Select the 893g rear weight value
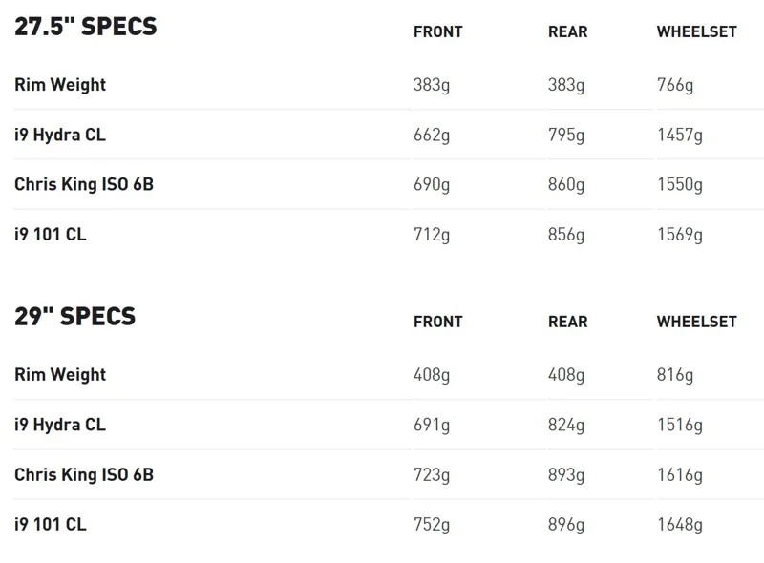 pyautogui.click(x=566, y=474)
